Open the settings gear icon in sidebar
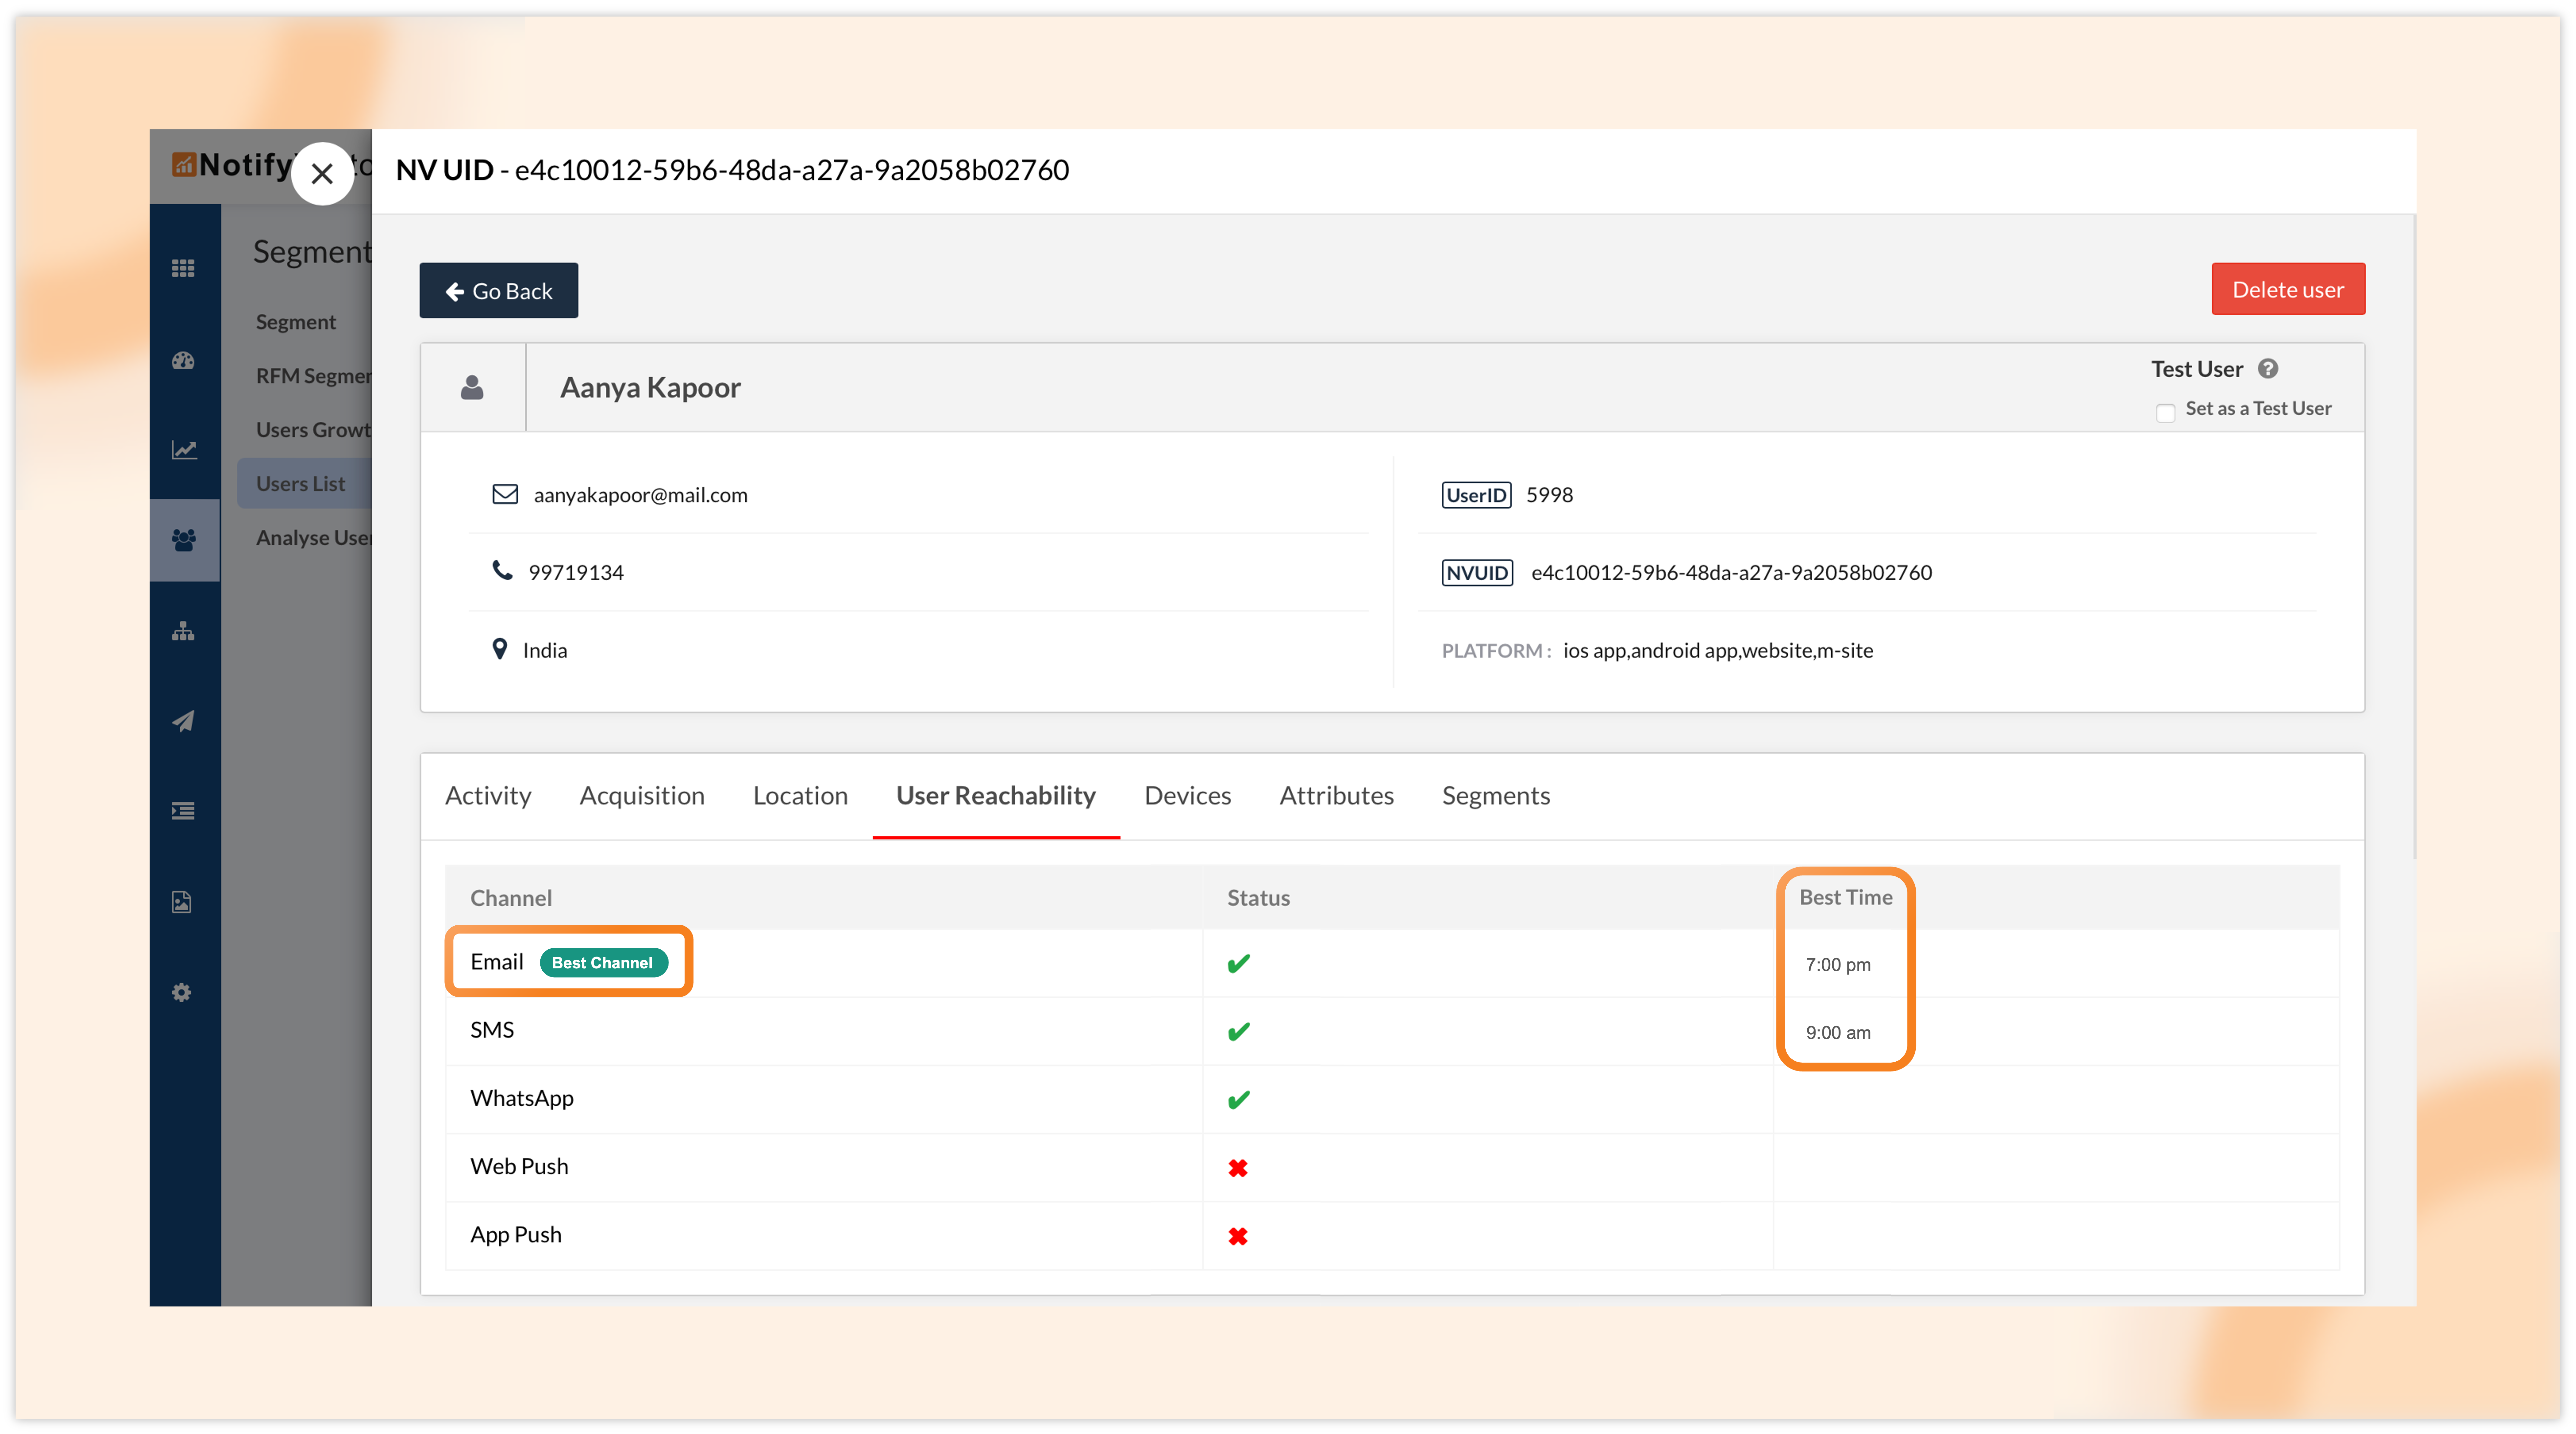The width and height of the screenshot is (2576, 1434). click(181, 992)
